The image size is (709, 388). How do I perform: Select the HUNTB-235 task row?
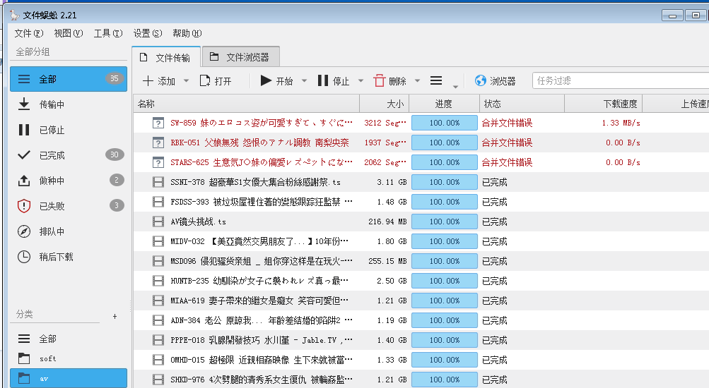(x=421, y=281)
